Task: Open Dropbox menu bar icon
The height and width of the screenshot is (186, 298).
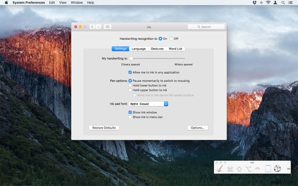Action: 254,3
